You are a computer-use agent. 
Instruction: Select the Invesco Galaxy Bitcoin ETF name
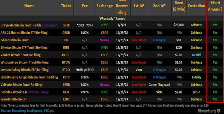(25, 70)
